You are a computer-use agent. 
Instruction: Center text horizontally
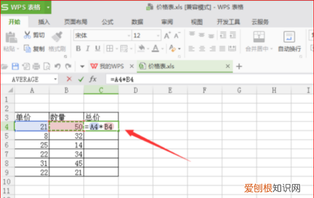(x=202, y=49)
